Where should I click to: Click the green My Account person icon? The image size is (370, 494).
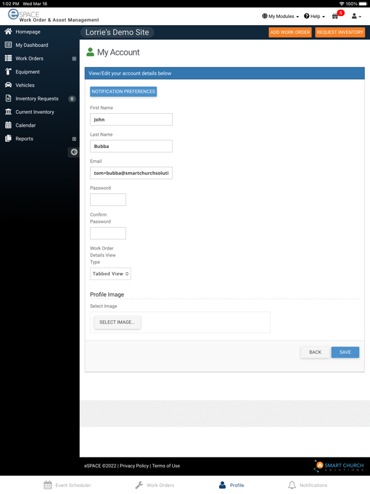[x=91, y=52]
